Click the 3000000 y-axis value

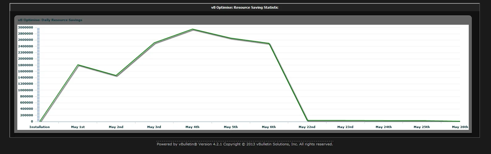point(25,27)
